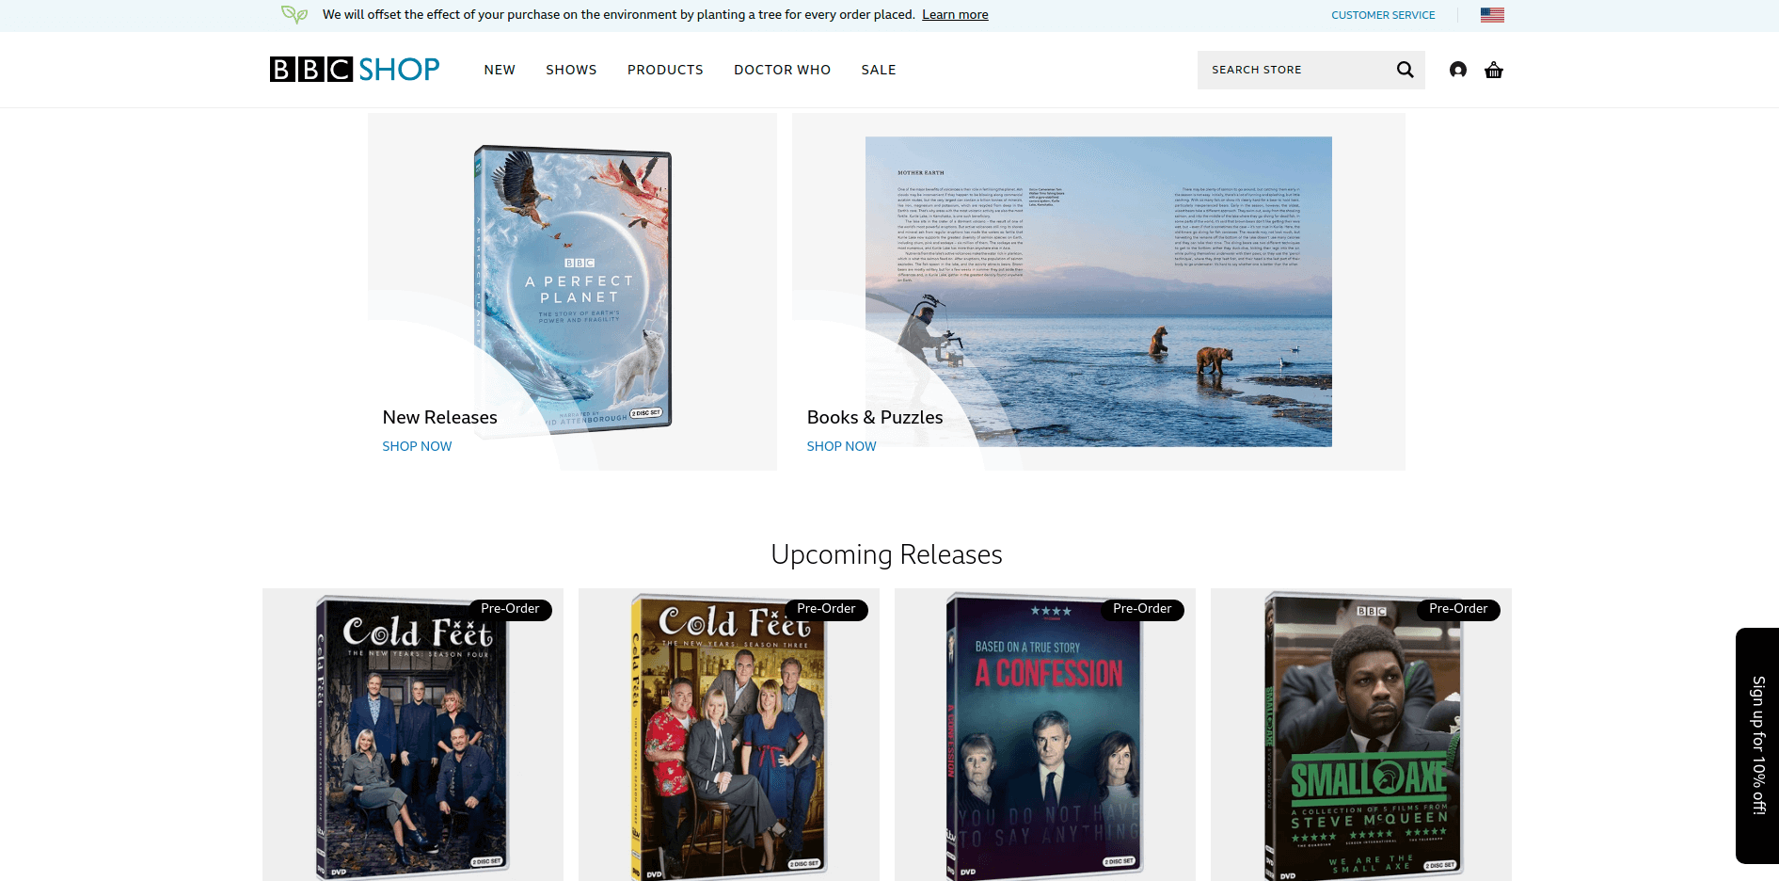Open the SALE menu item

click(879, 70)
